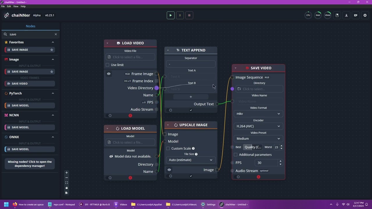Click error indicator on Load Model node
Screen dimensions: 372x209
point(130,178)
